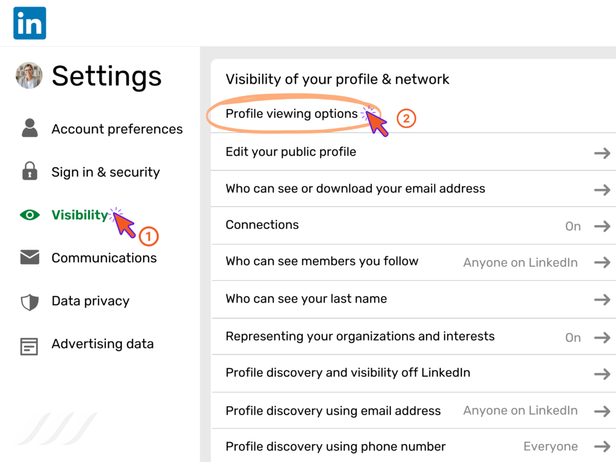Click the envelope icon beside Communications
Viewport: 616px width, 462px height.
tap(29, 257)
